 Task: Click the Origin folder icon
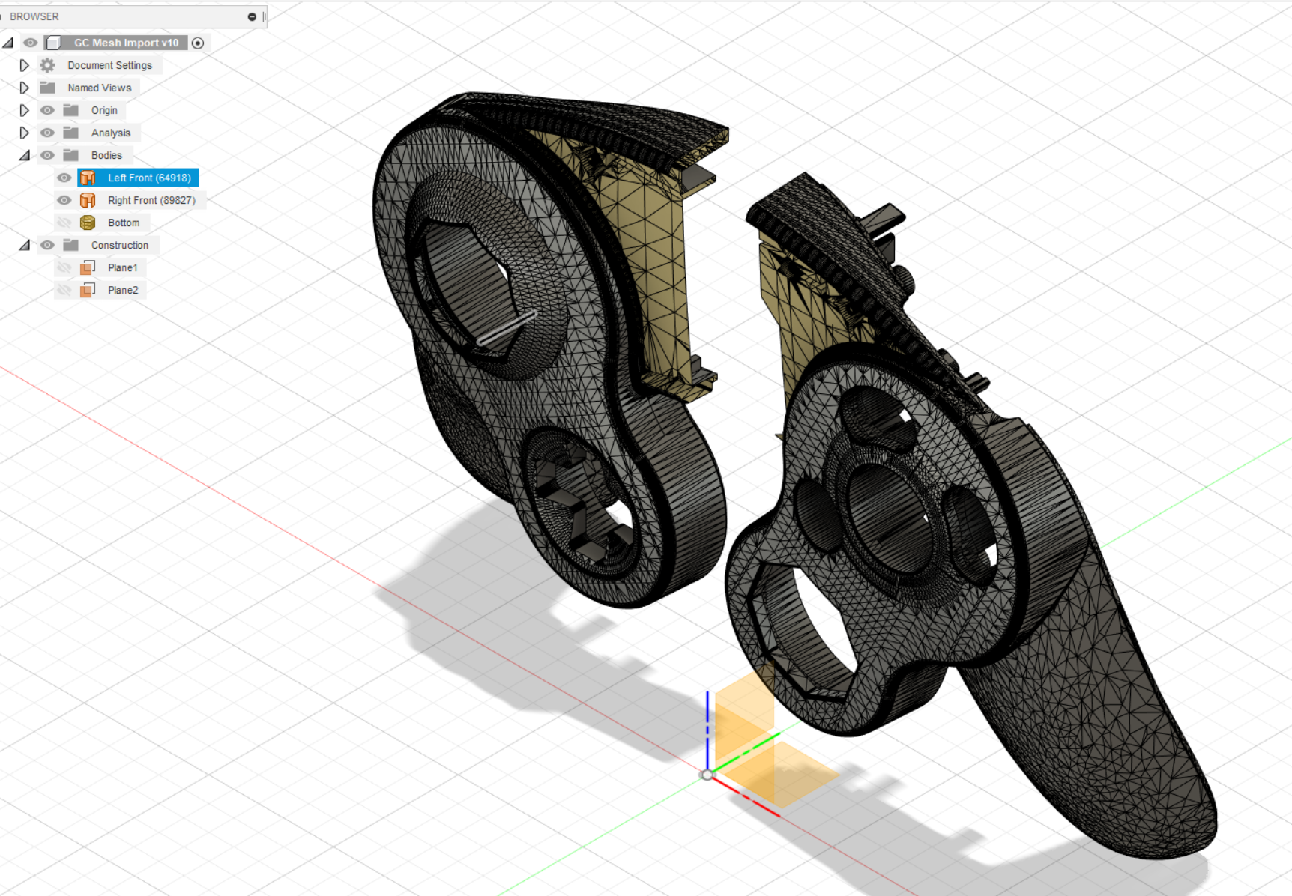click(71, 110)
